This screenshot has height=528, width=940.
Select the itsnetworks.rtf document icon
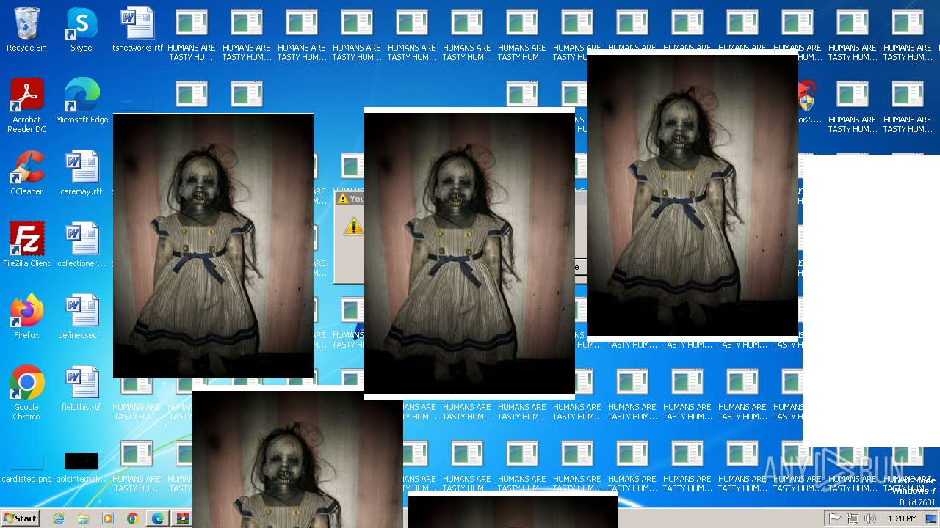tap(137, 30)
